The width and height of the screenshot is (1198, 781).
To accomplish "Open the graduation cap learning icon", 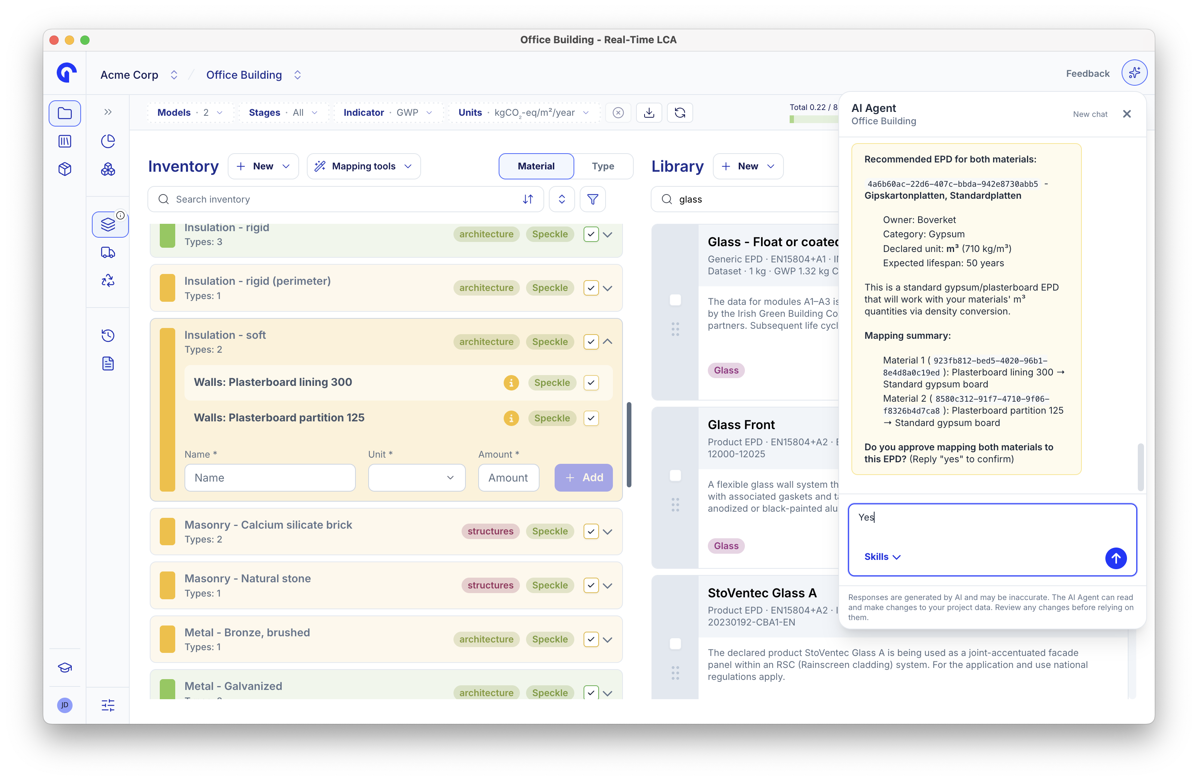I will coord(64,668).
